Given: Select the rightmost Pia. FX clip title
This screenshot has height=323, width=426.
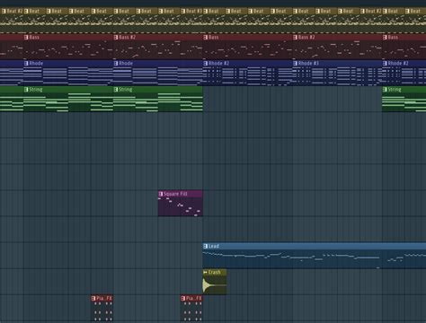Looking at the screenshot, I should tap(194, 298).
